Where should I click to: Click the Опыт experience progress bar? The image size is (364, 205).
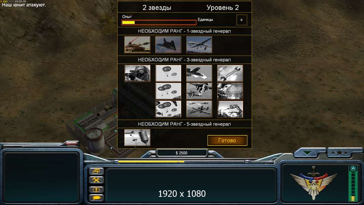[x=159, y=23]
